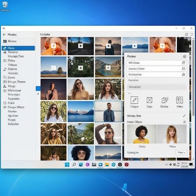Image resolution: width=196 pixels, height=196 pixels.
Task: Click the gallery vertical scrollbar
Action: pos(193,78)
